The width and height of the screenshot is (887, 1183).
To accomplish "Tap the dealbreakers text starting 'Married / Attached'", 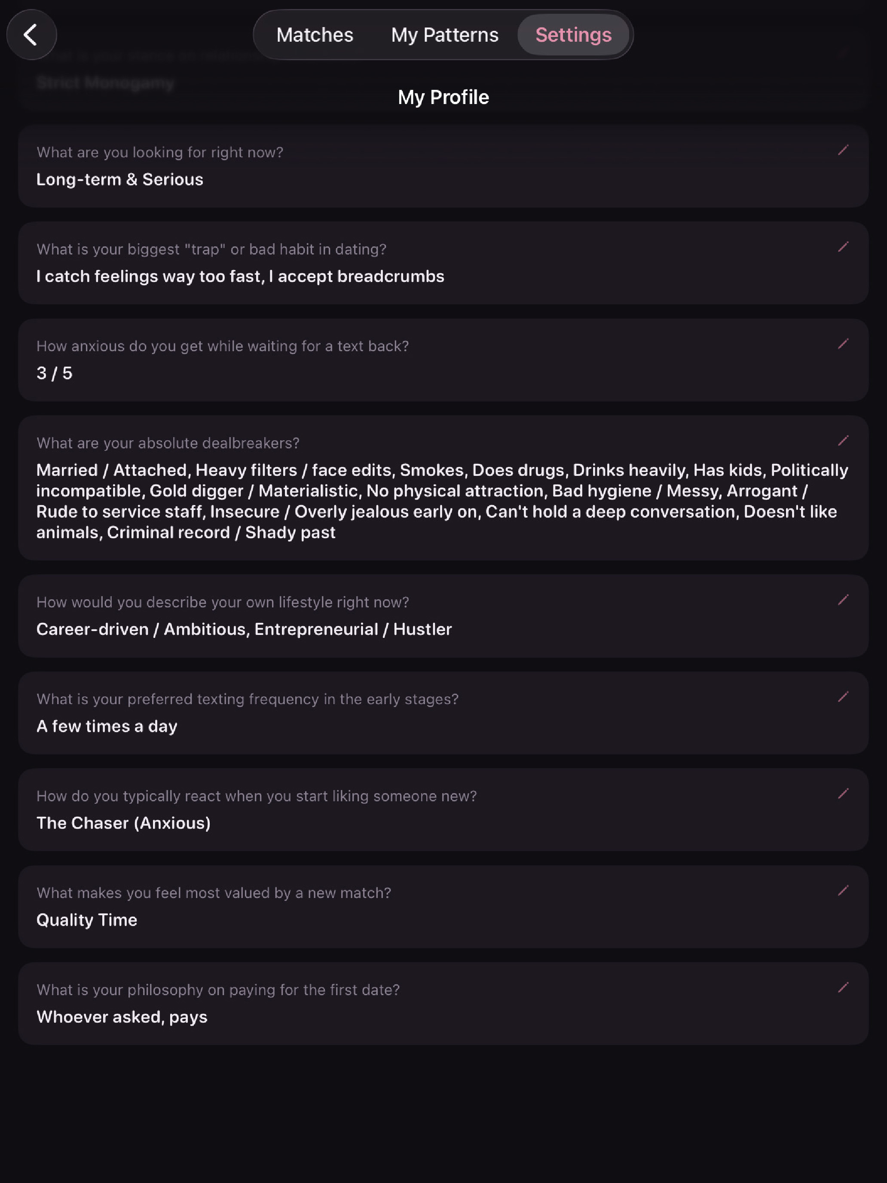I will tap(442, 501).
